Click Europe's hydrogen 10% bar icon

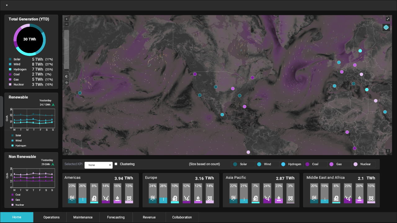(175, 198)
